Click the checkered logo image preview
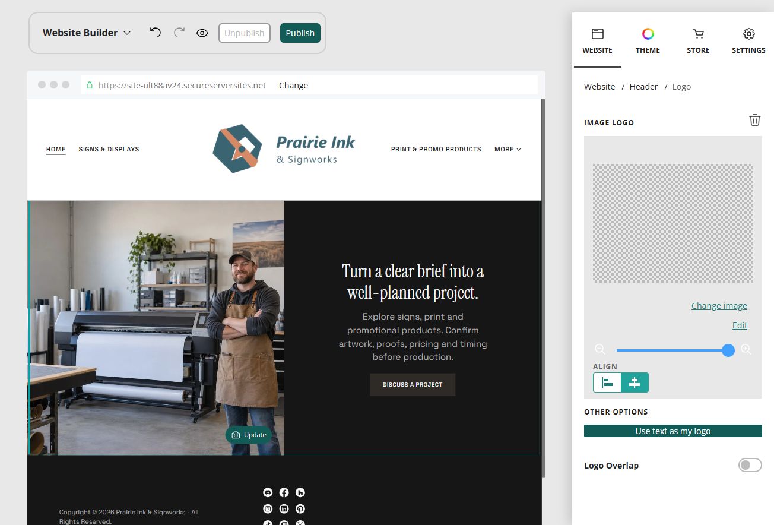Image resolution: width=774 pixels, height=525 pixels. pyautogui.click(x=673, y=223)
